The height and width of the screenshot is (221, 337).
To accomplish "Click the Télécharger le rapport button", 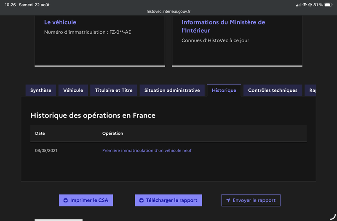I will [x=168, y=200].
